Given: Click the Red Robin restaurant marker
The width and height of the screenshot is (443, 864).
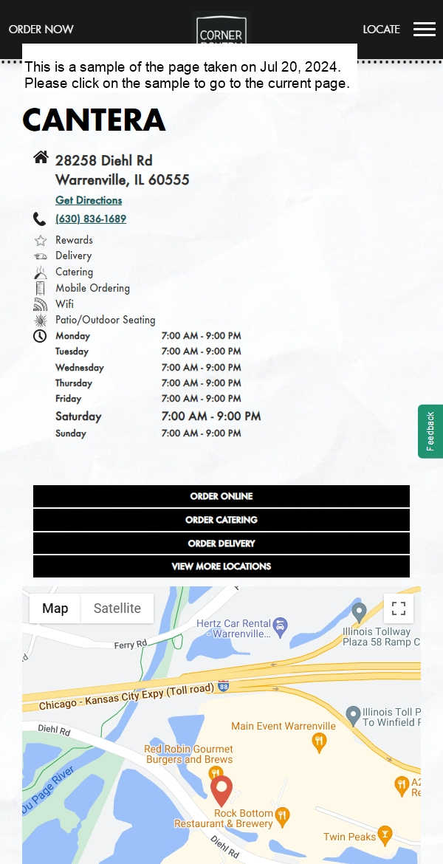Looking at the screenshot, I should click(216, 773).
